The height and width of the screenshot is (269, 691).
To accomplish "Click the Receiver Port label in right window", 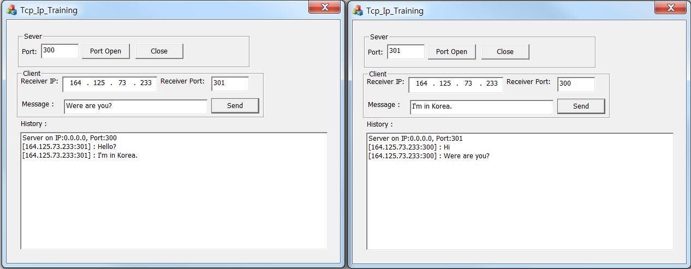I will [x=528, y=82].
